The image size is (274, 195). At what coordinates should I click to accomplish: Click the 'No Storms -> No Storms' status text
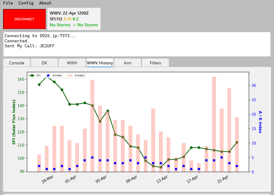[74, 25]
